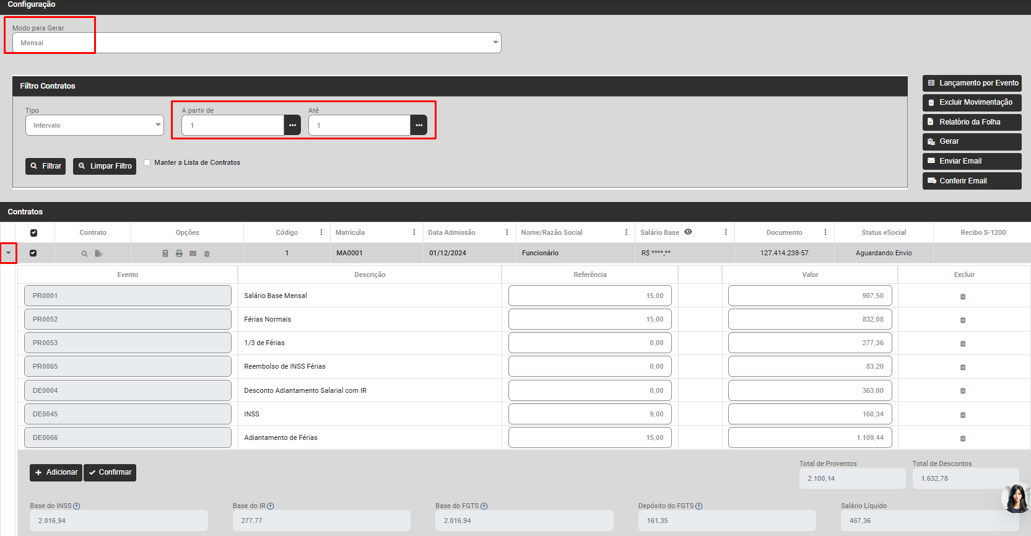
Task: Open Documento column options menu
Action: [x=825, y=232]
